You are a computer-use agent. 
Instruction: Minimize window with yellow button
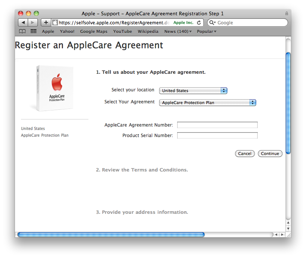pyautogui.click(x=28, y=13)
